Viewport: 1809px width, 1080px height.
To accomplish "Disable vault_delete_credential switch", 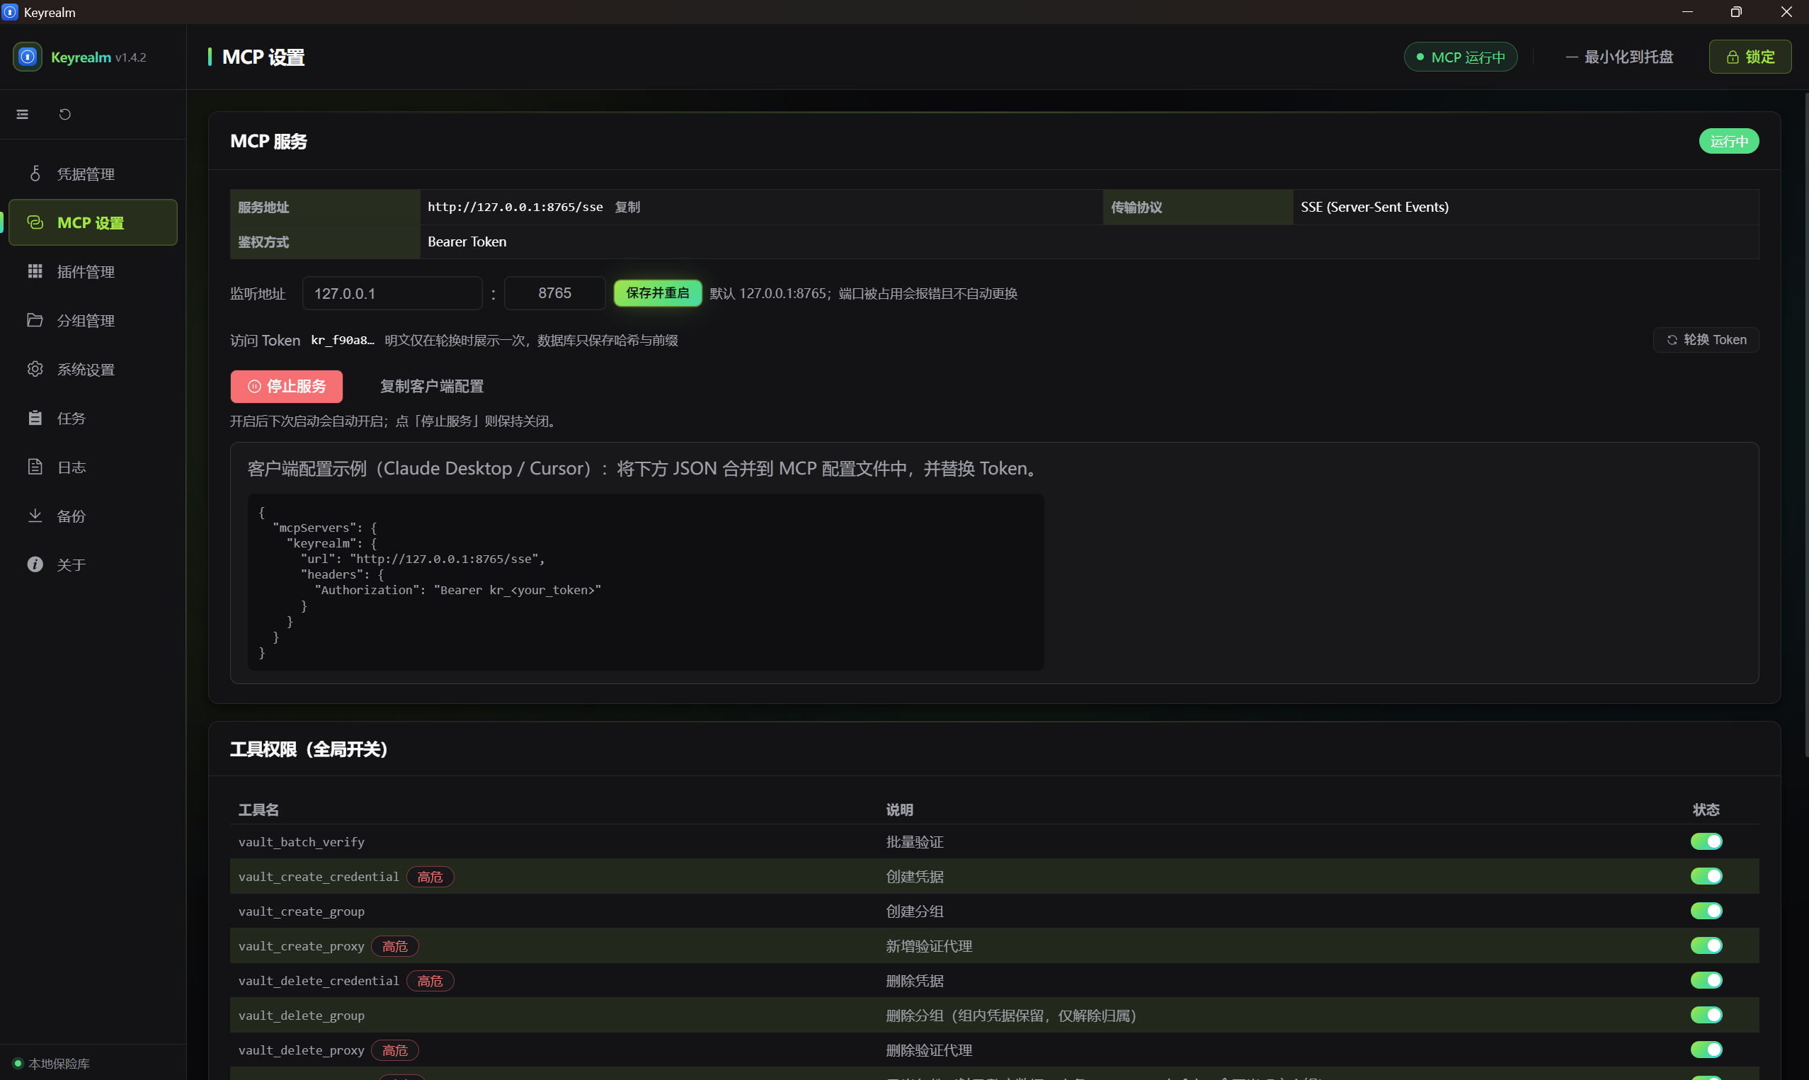I will (x=1706, y=980).
